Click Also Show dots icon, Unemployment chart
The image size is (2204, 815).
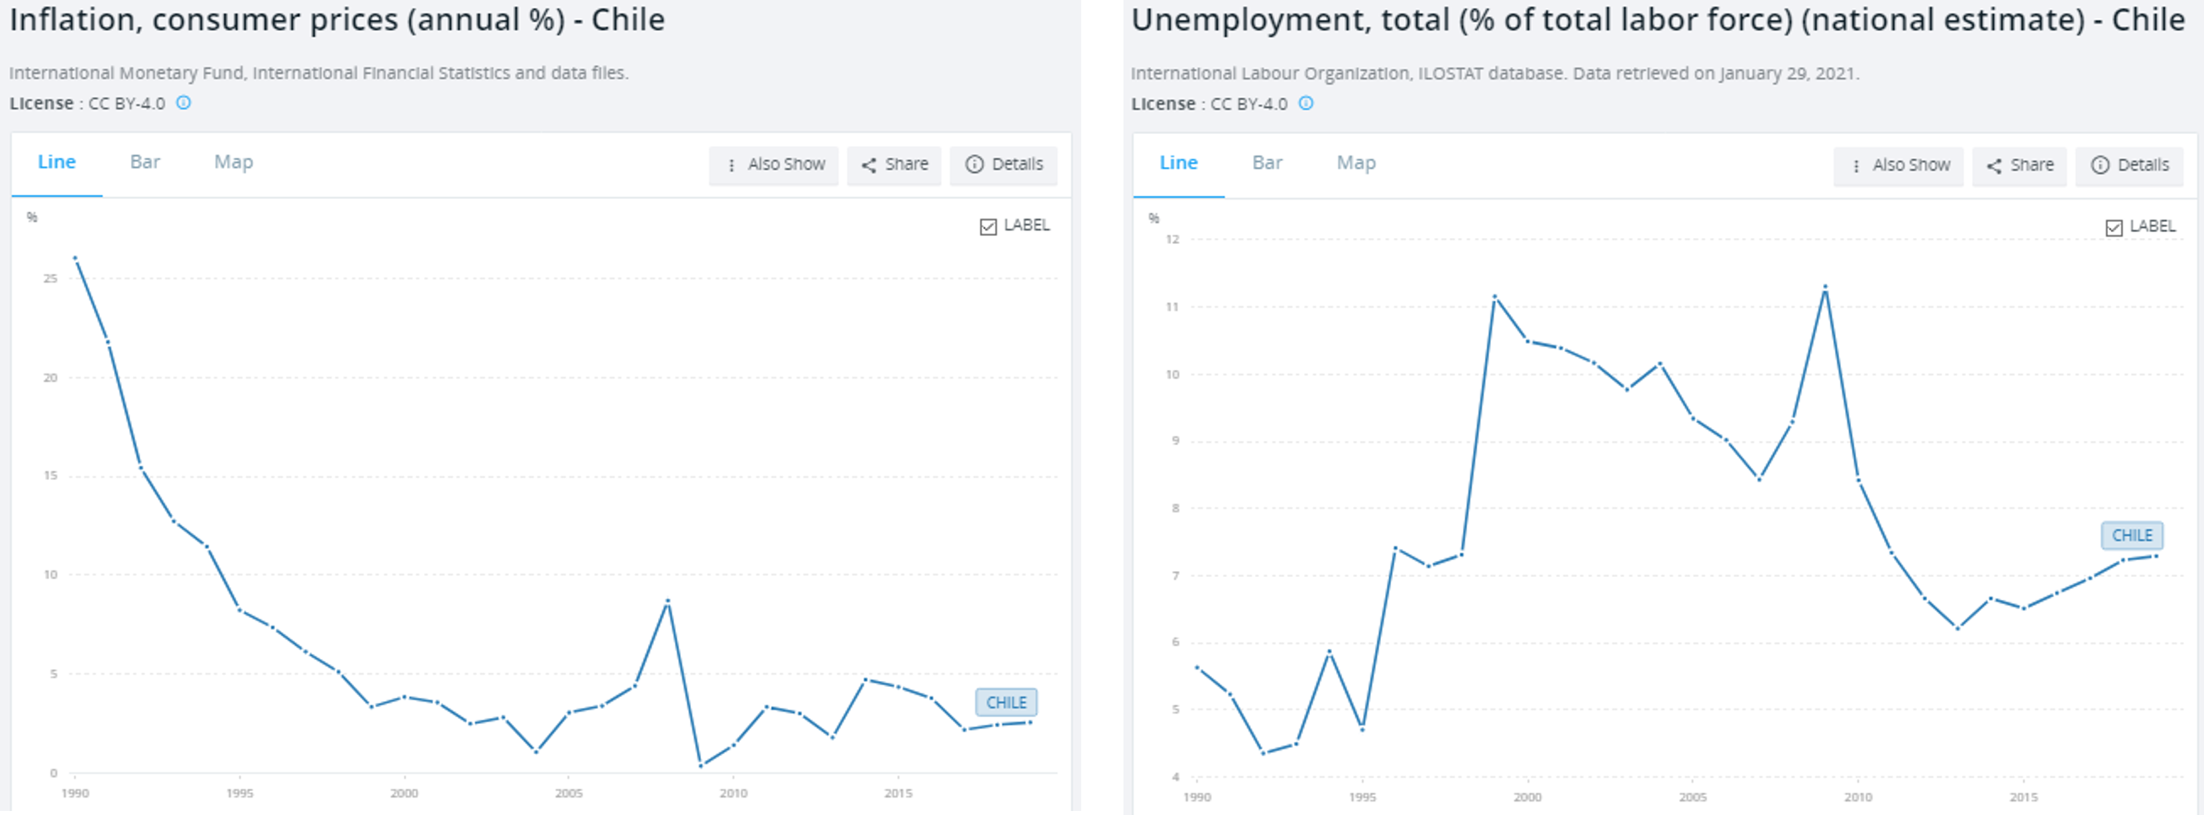(x=1855, y=166)
